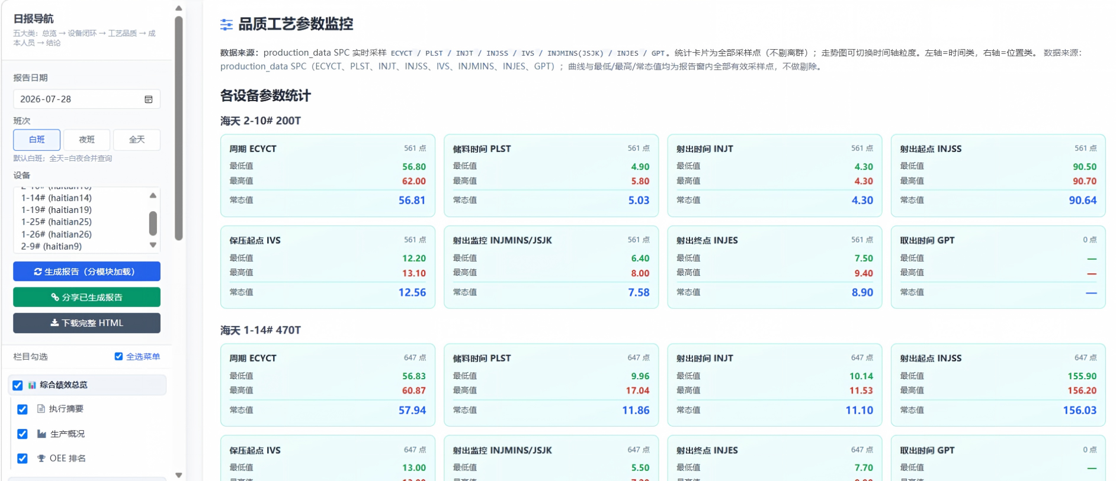Click the 日报导航 sidebar title

[x=33, y=19]
